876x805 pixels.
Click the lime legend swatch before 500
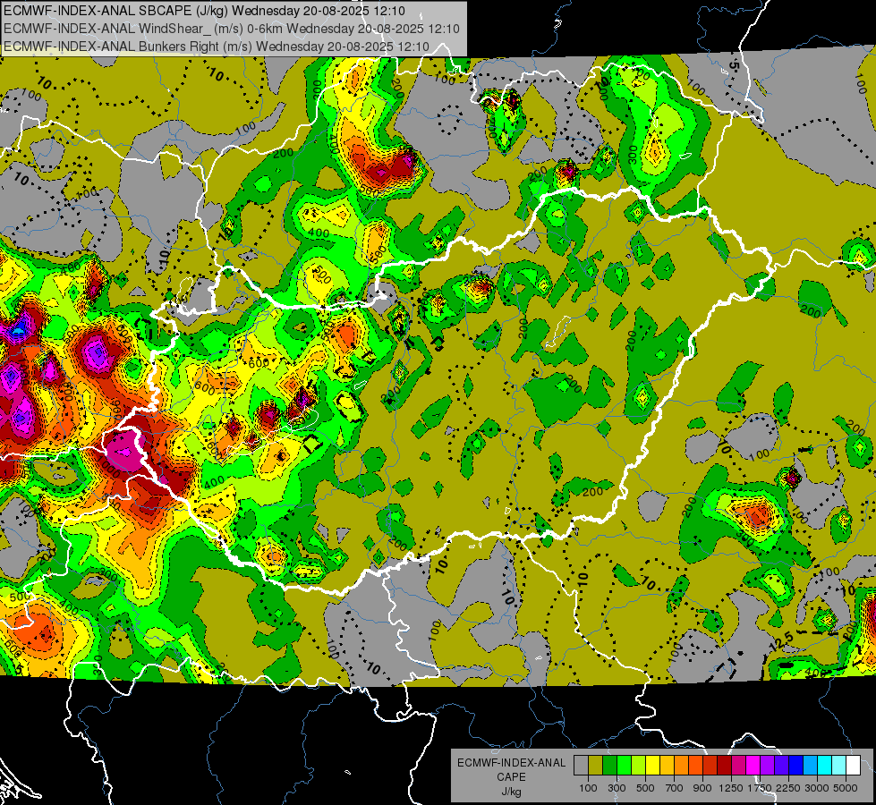tap(639, 765)
